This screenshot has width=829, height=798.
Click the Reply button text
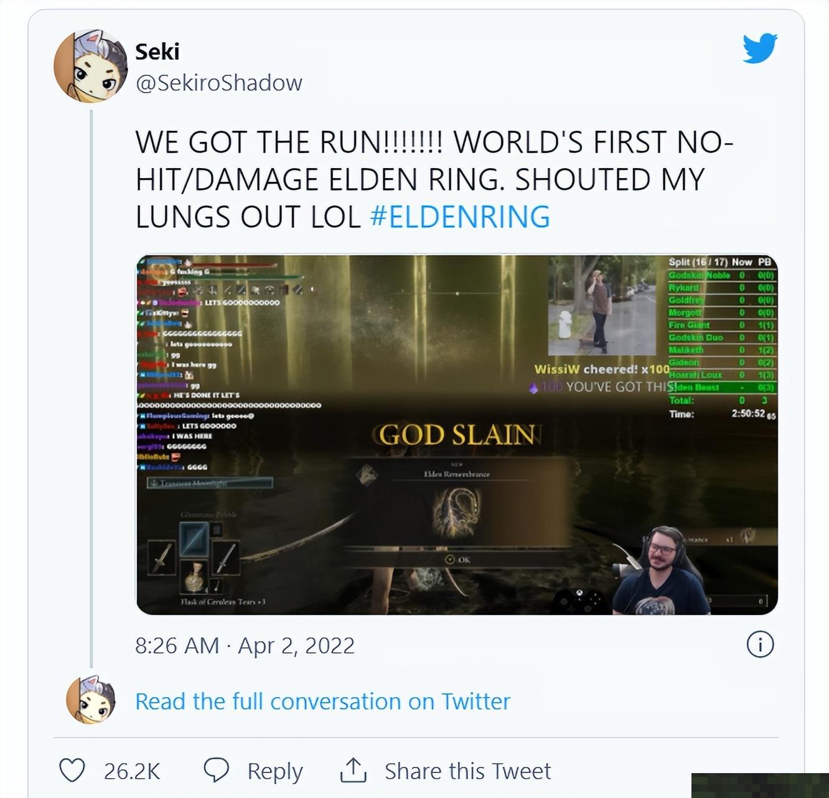point(275,771)
